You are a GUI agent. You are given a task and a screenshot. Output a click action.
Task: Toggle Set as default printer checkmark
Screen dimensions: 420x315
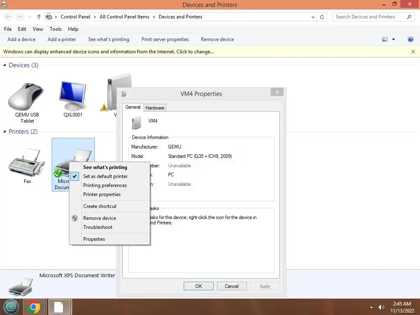(75, 176)
